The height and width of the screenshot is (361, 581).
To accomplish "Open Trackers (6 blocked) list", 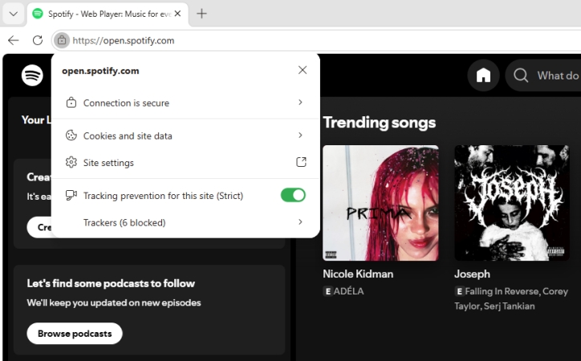I will [185, 222].
